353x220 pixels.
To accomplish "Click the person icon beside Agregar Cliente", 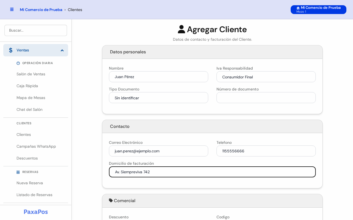I will (x=181, y=29).
